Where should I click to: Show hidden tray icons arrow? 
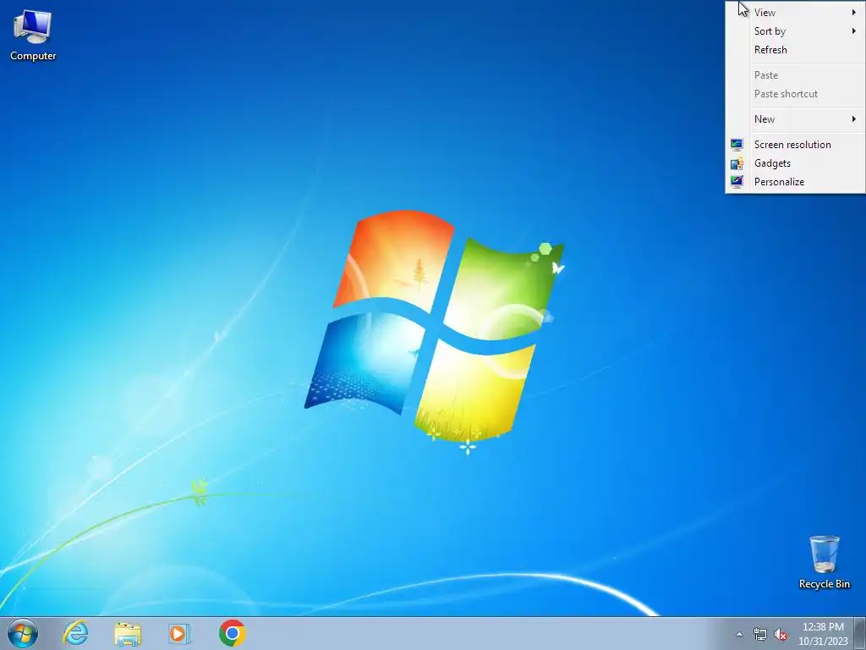(x=739, y=634)
